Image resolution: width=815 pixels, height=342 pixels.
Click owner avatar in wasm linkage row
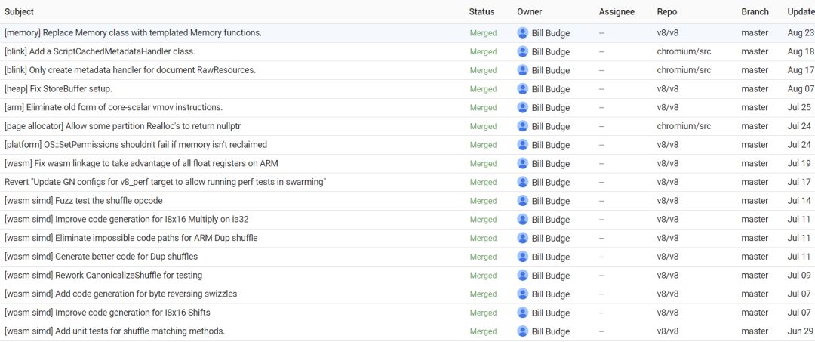pyautogui.click(x=522, y=164)
